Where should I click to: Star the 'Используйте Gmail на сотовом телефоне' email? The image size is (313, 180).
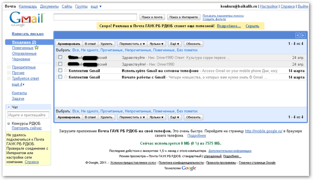point(65,71)
